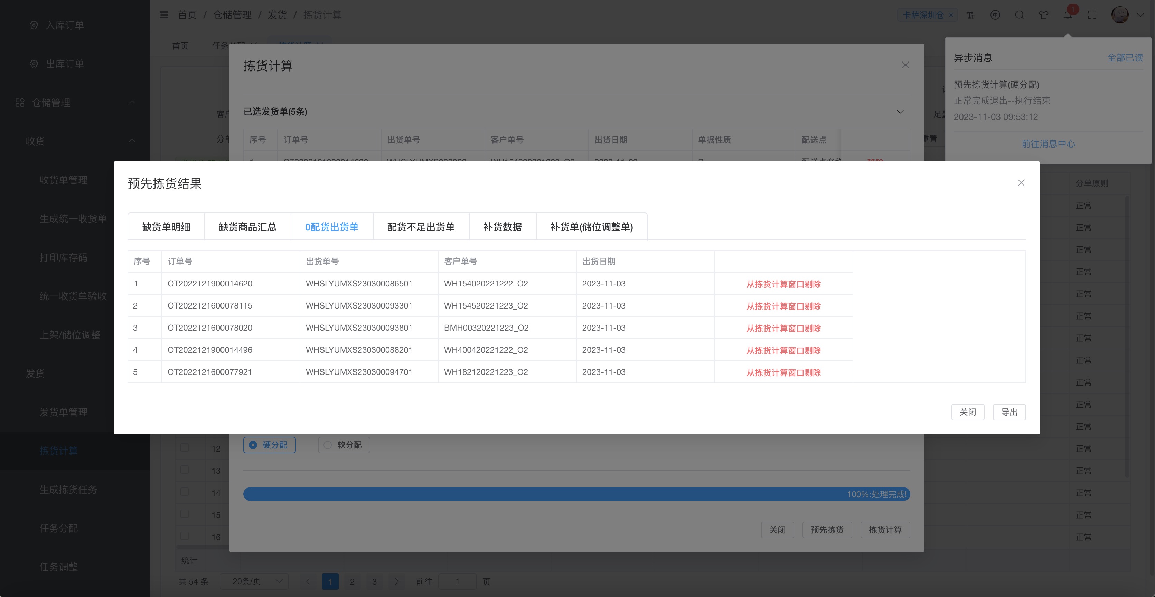This screenshot has height=597, width=1155.
Task: Click the font size adjustment icon
Action: click(970, 15)
